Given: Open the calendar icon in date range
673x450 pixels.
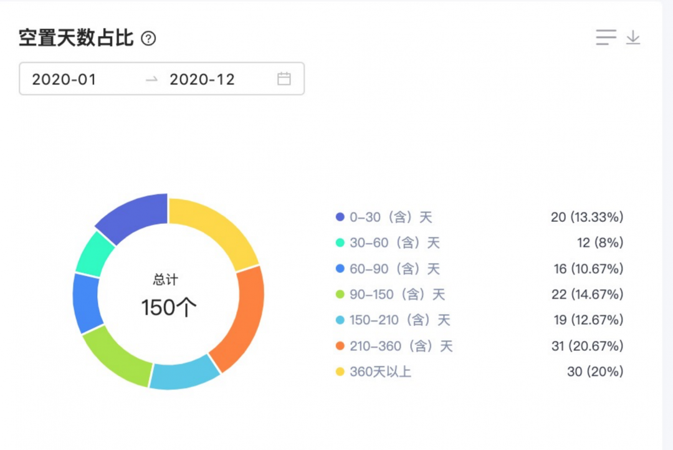Looking at the screenshot, I should [x=284, y=79].
